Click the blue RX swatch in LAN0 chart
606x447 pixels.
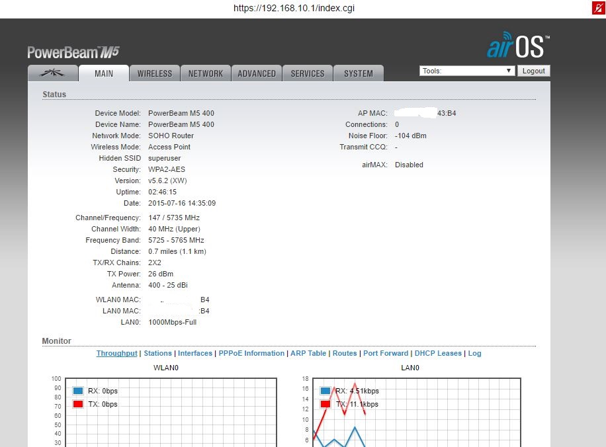325,391
